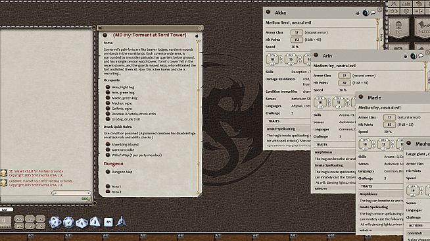Image resolution: width=430 pixels, height=241 pixels.
Task: Click the CoreRPG ruleset v3.2.0 chat message
Action: tap(41, 183)
